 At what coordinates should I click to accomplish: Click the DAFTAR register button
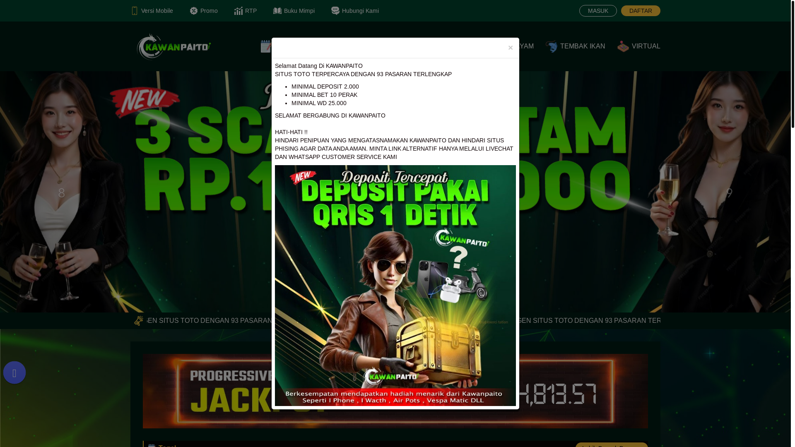pos(641,11)
